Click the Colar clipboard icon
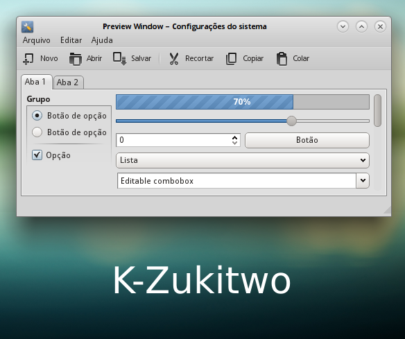This screenshot has width=405, height=339. pos(282,59)
